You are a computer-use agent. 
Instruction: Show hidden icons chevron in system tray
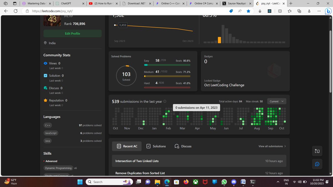(278, 182)
